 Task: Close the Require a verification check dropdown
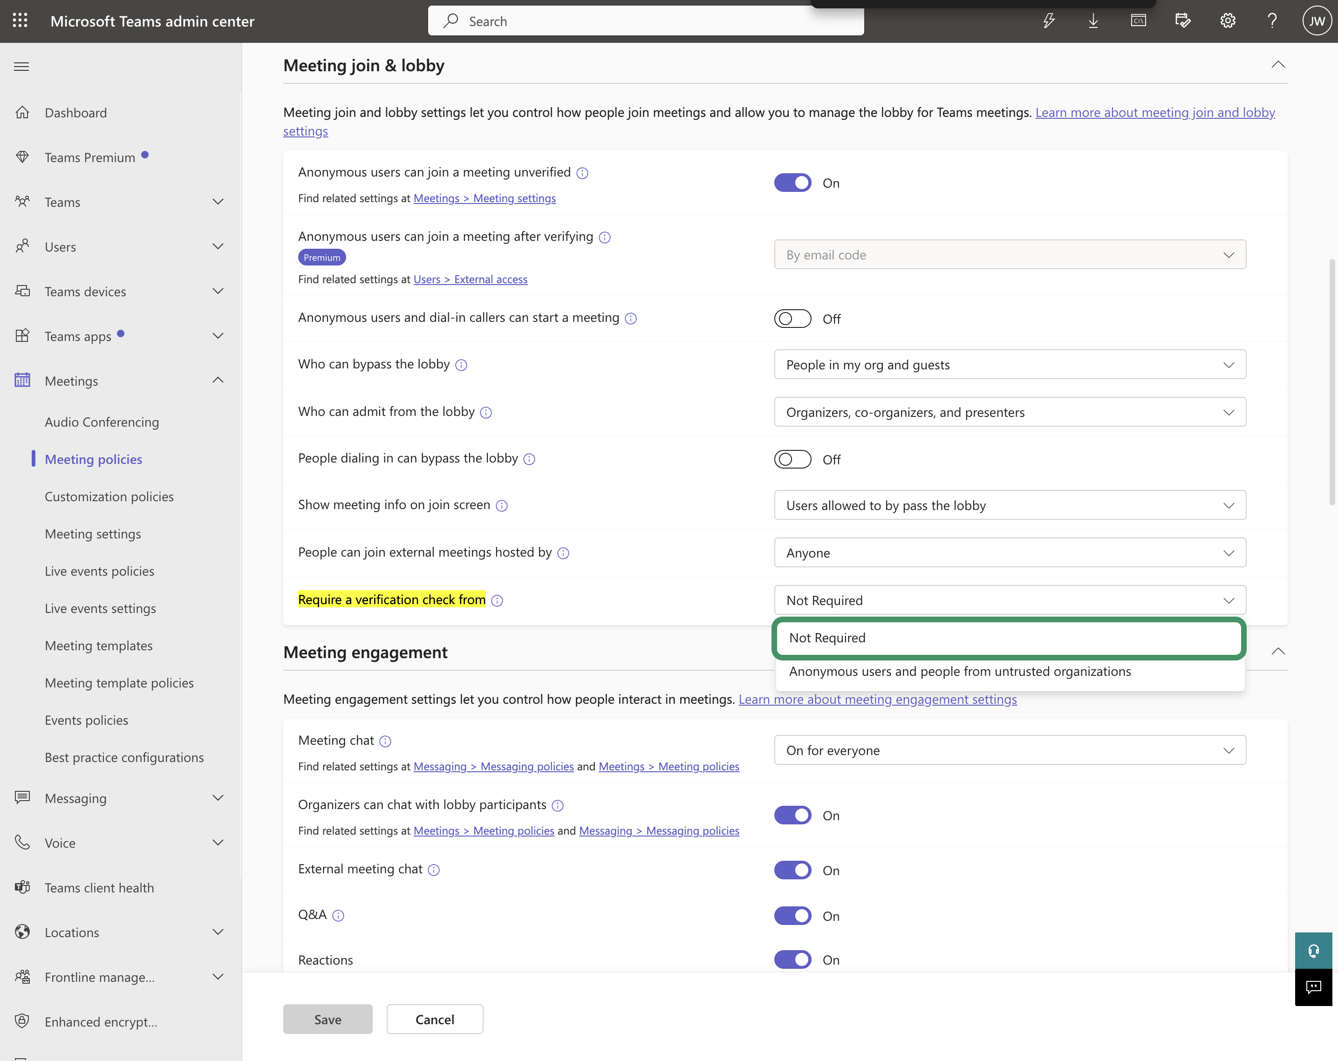pos(1010,600)
